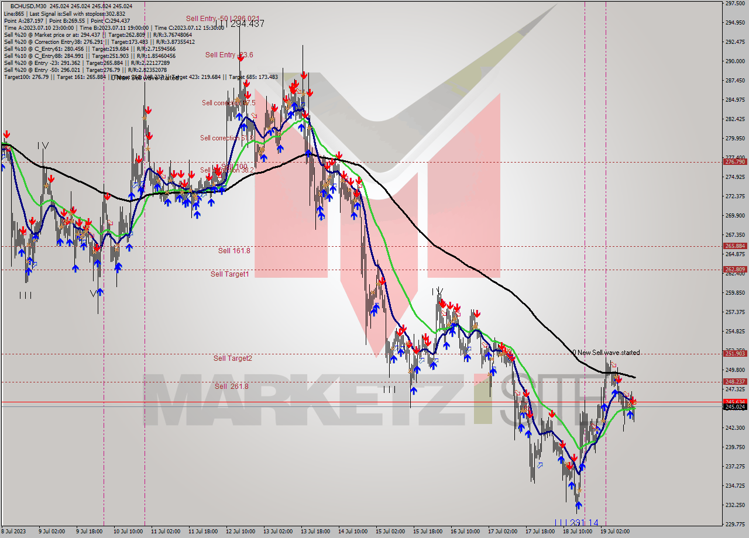Click the red 262.809 price tag
Viewport: 749px width, 538px height.
(x=735, y=270)
